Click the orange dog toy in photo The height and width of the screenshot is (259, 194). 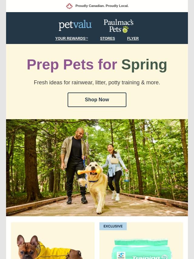click(89, 172)
